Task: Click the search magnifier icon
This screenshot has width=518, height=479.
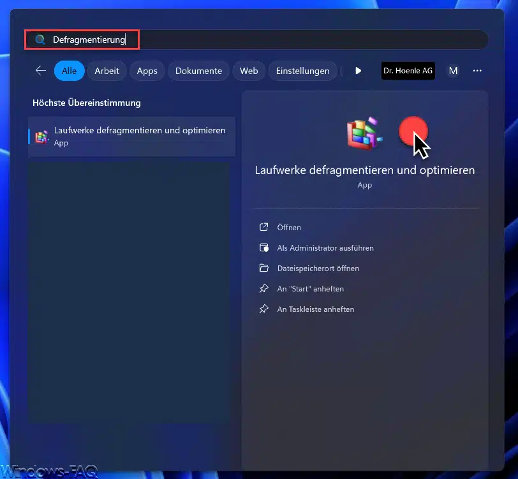Action: (40, 40)
